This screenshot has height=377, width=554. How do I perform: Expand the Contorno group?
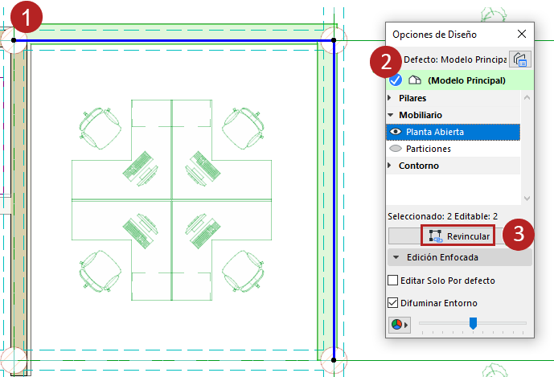(390, 166)
